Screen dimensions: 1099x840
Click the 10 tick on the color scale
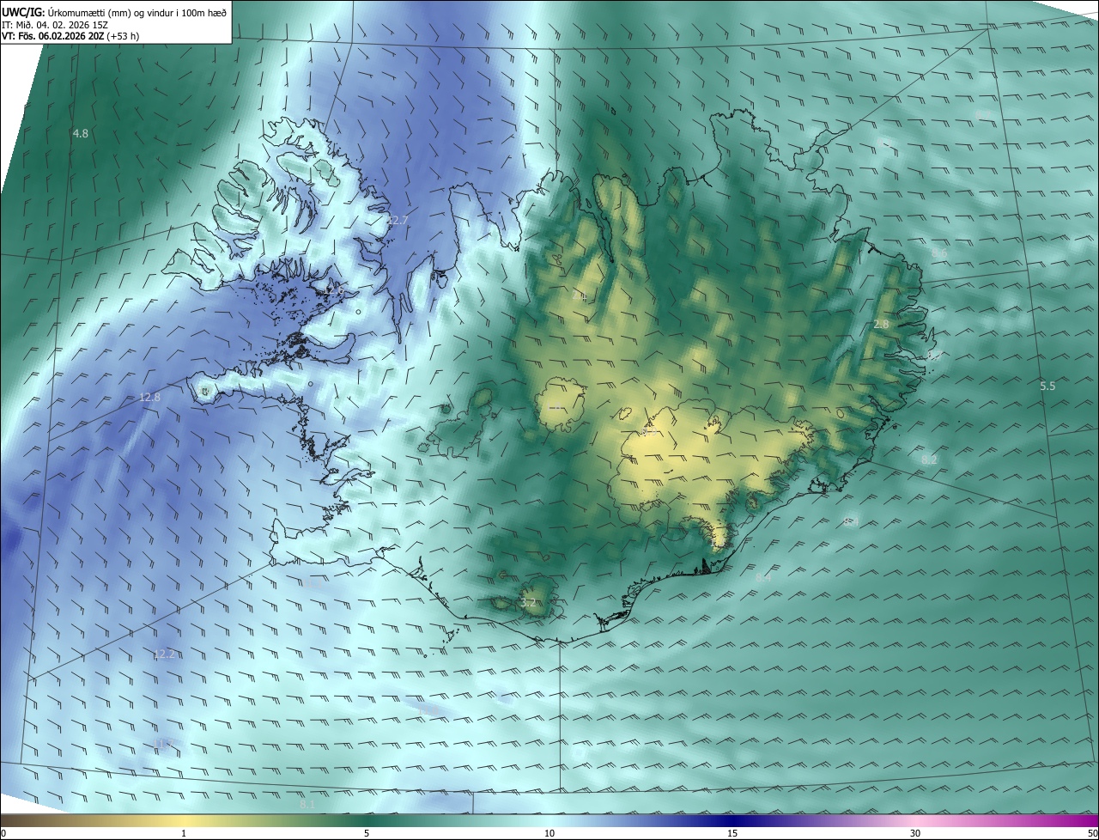tap(549, 833)
